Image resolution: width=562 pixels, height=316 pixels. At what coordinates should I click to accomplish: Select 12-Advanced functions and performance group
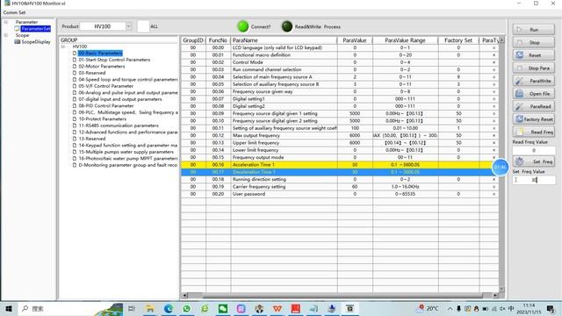[128, 133]
